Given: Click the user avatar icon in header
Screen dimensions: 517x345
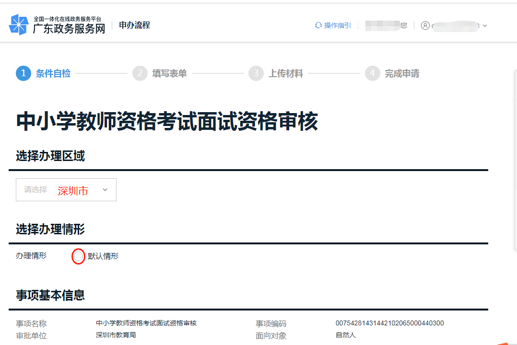Looking at the screenshot, I should (425, 25).
